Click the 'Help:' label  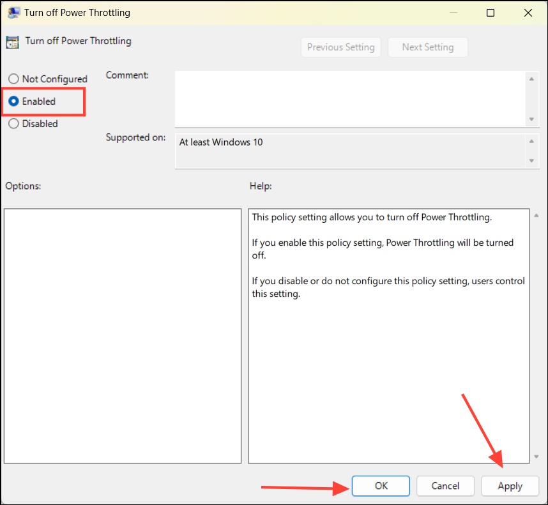[x=261, y=186]
